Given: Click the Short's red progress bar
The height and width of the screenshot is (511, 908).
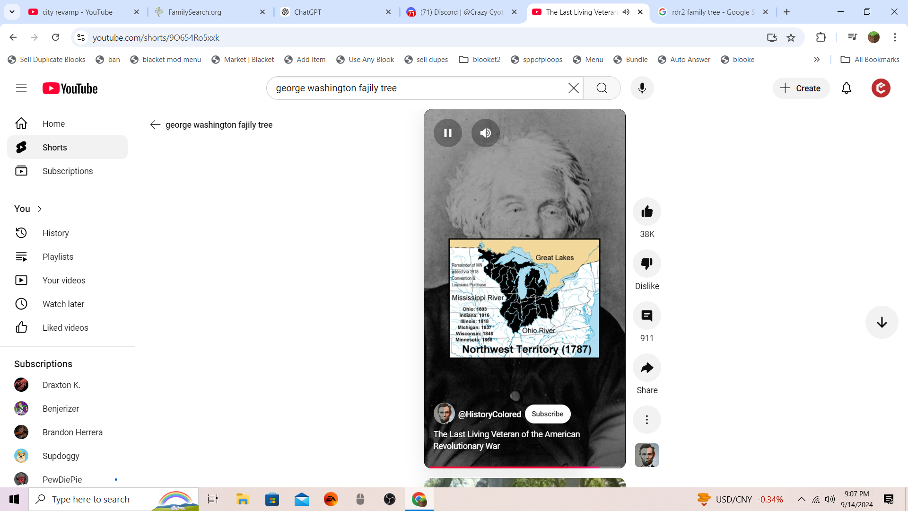Looking at the screenshot, I should point(513,467).
